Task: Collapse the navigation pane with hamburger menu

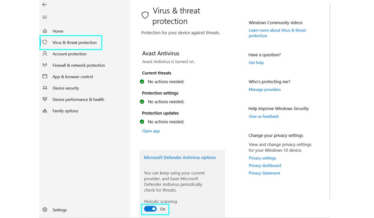Action: coord(44,17)
